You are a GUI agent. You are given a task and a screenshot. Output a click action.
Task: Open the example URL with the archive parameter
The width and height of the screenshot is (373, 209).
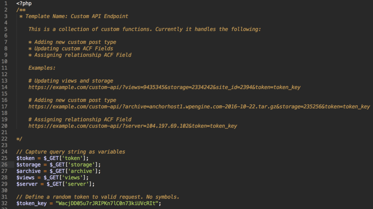click(x=199, y=107)
